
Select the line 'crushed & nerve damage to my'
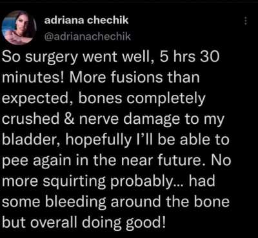(x=114, y=120)
